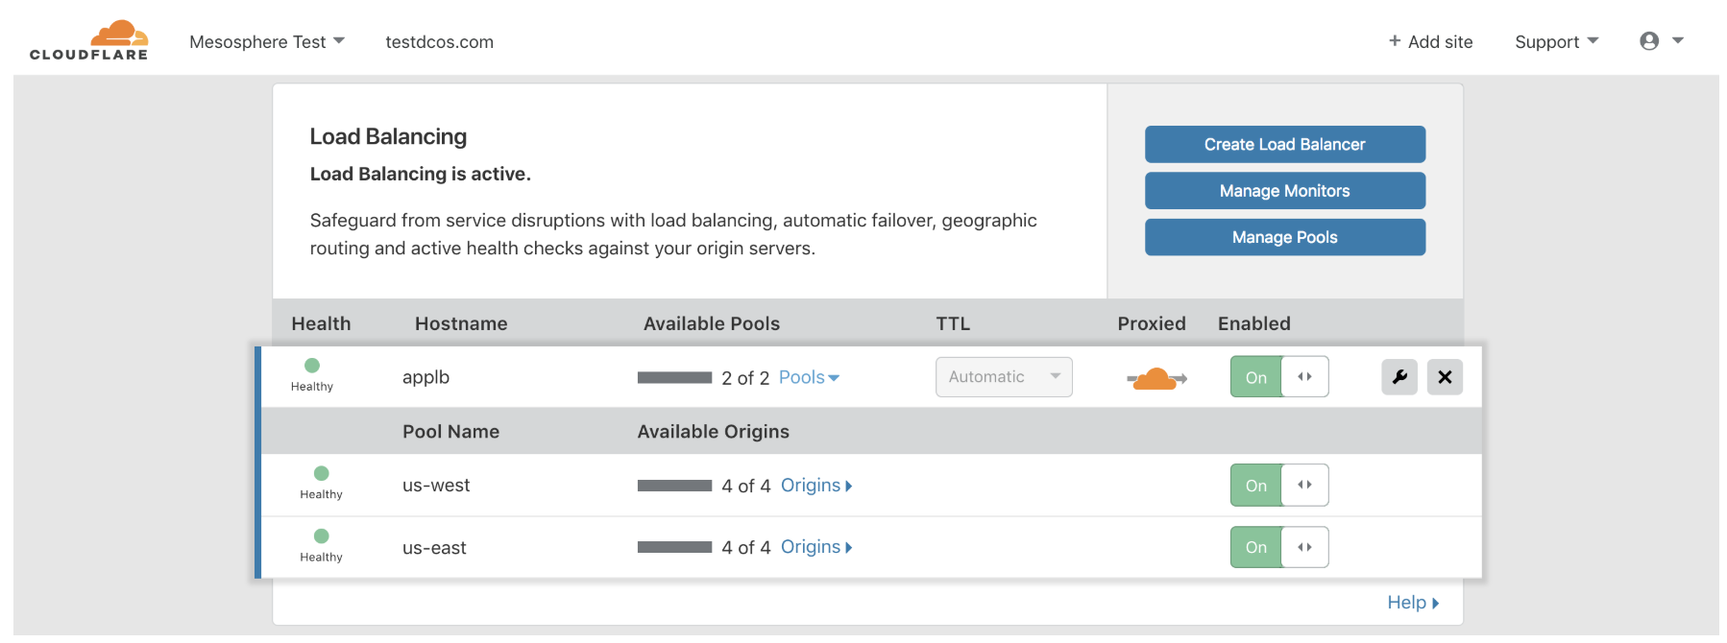Click the orange proxied cloud icon
The height and width of the screenshot is (643, 1727).
click(1156, 378)
